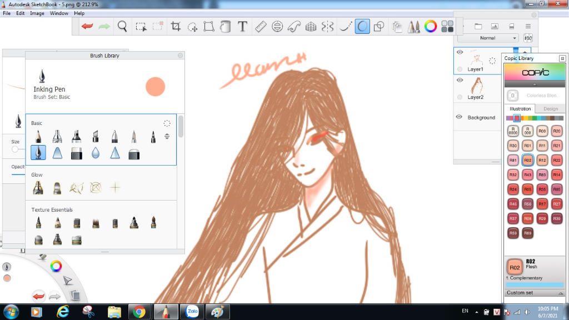The image size is (569, 320).
Task: Enable the Symmetry tool
Action: click(x=327, y=27)
